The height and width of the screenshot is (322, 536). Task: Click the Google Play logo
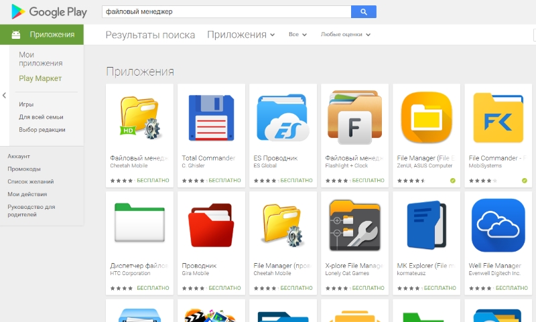(49, 11)
